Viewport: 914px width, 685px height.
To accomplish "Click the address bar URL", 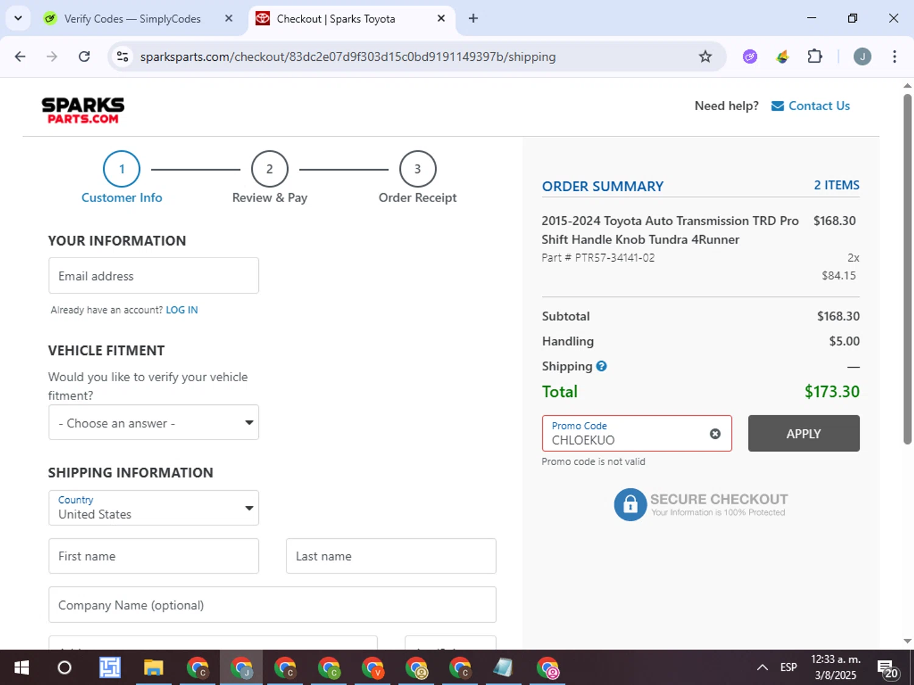I will (x=348, y=57).
